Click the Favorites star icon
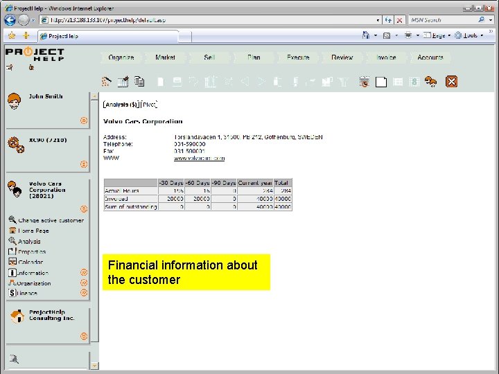The image size is (499, 374). point(12,35)
